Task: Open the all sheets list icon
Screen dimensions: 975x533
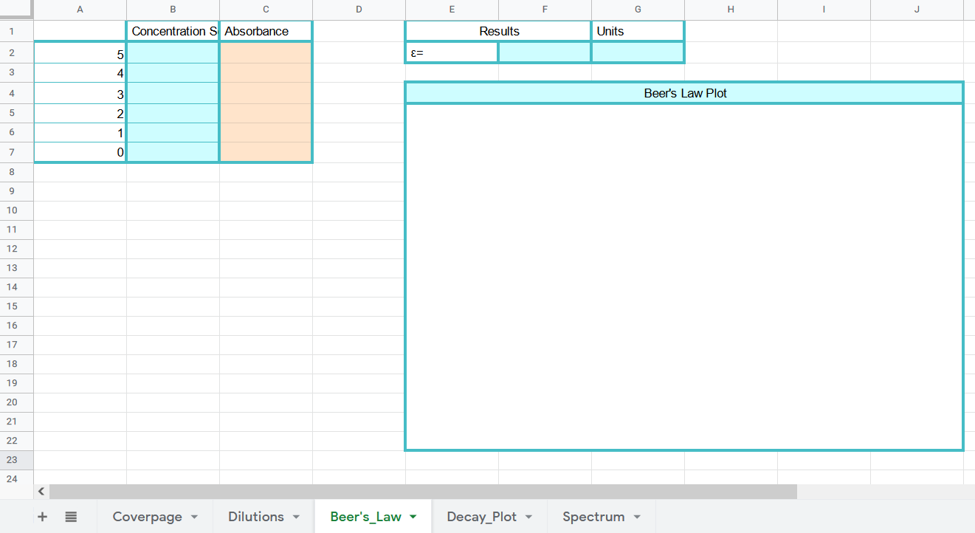Action: coord(71,517)
